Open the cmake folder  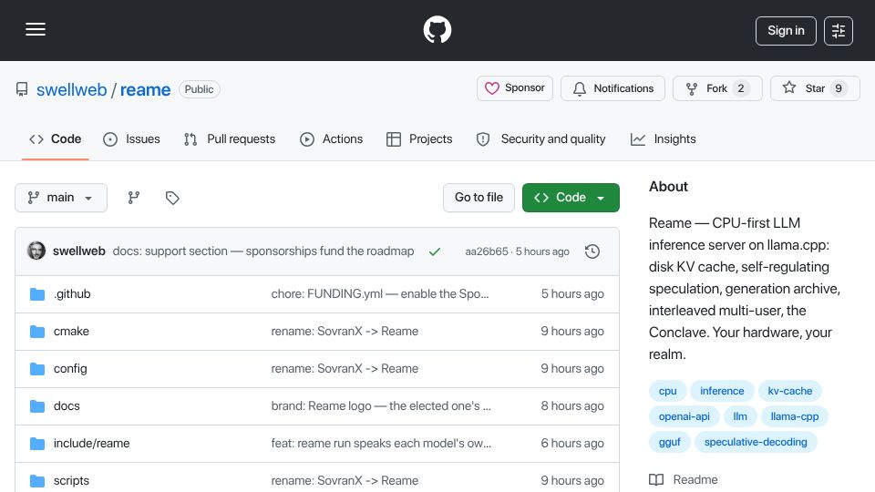coord(71,332)
